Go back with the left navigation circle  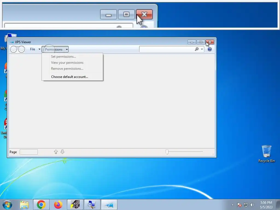pos(13,49)
